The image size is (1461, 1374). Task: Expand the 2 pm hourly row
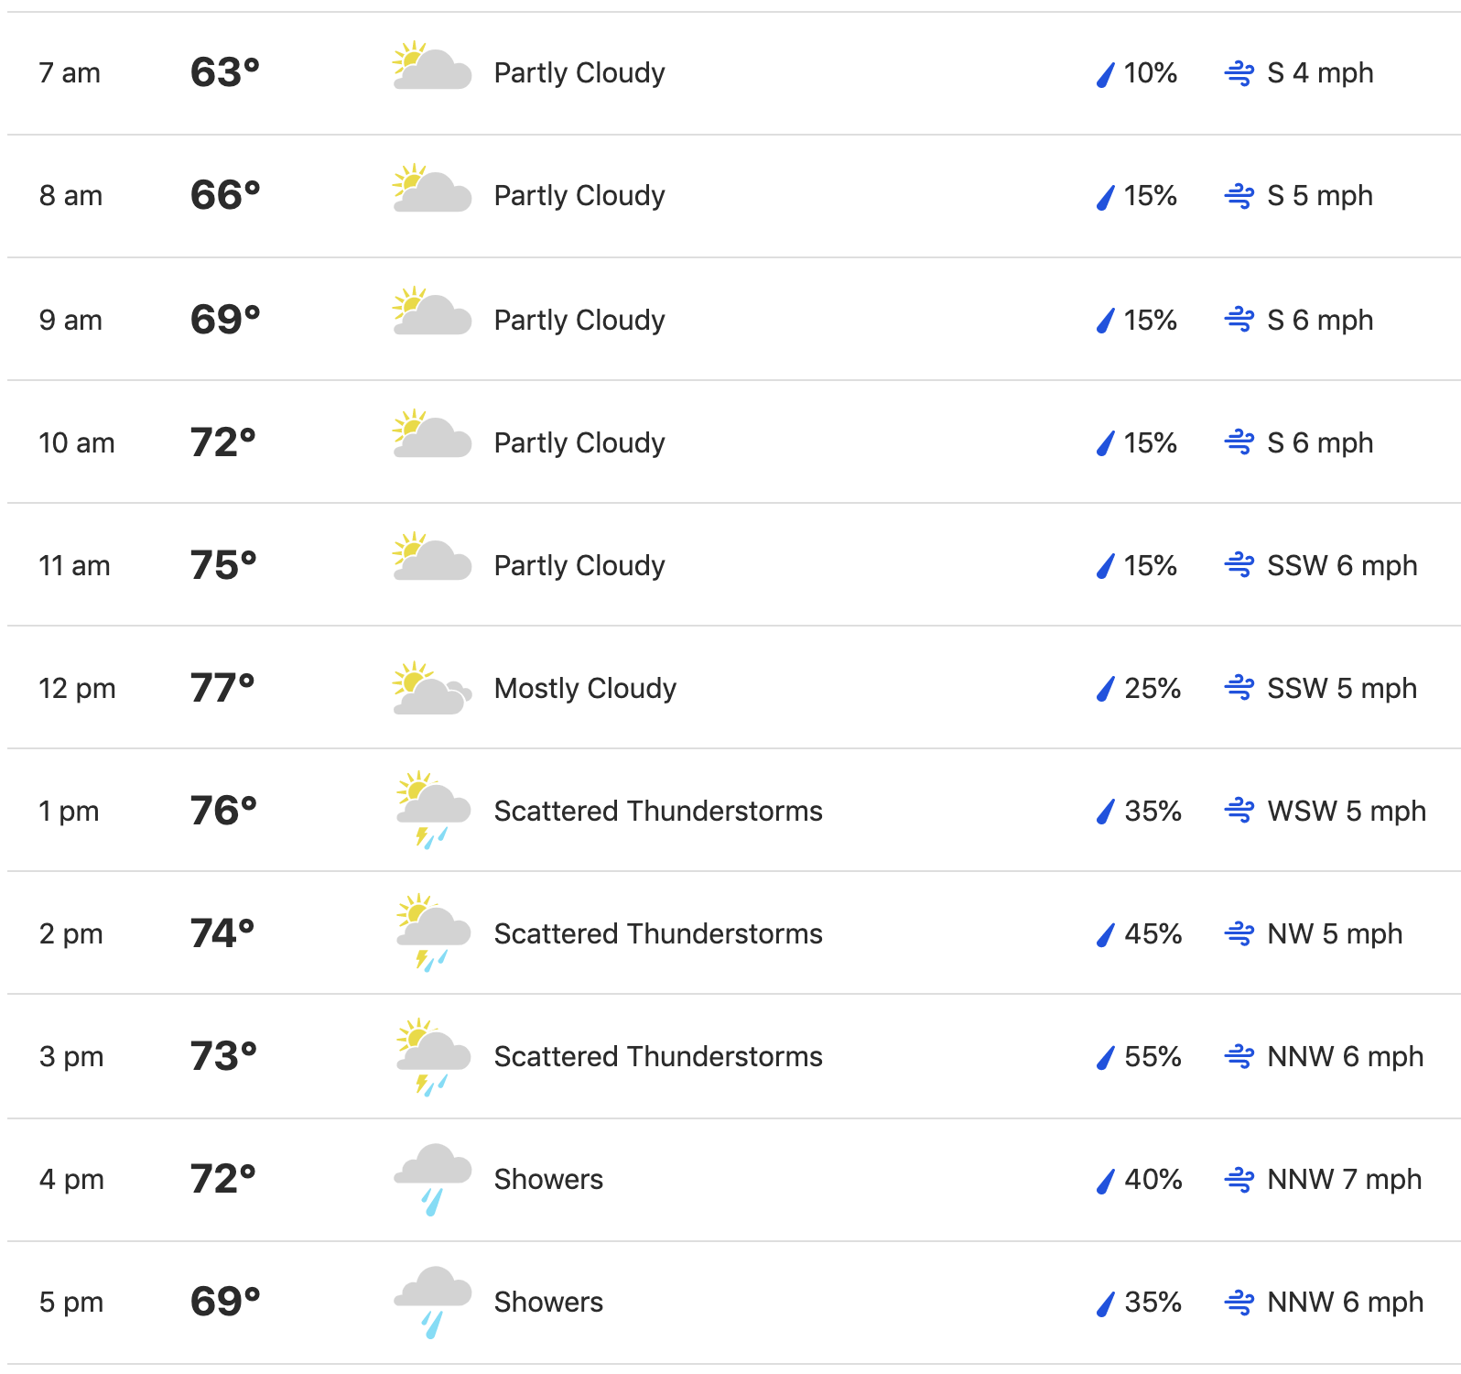click(x=734, y=933)
